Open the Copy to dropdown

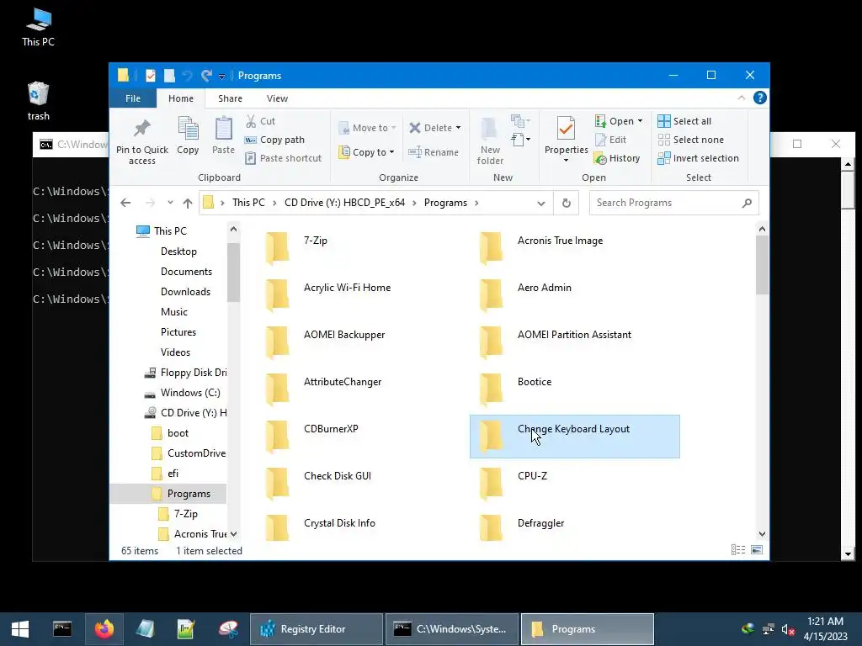(x=366, y=152)
